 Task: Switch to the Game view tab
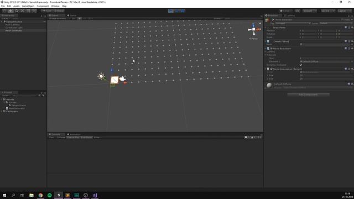pyautogui.click(x=72, y=15)
